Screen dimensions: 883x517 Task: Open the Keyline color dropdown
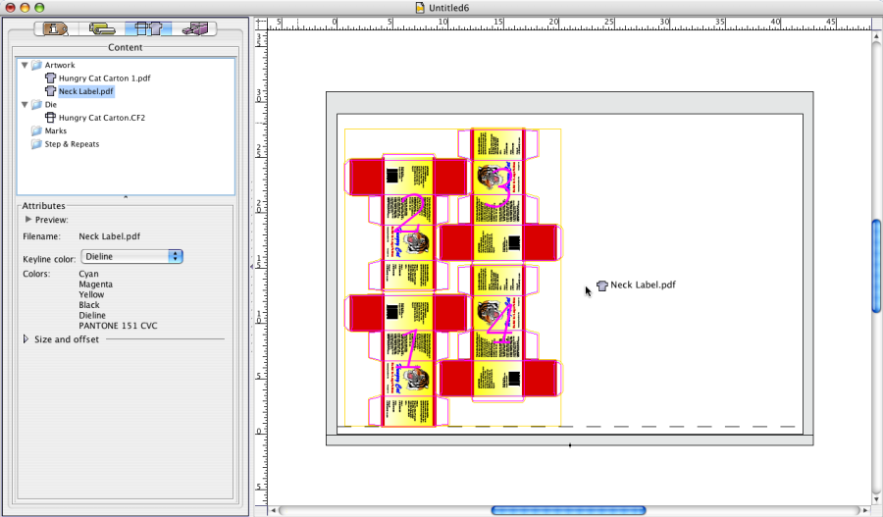tap(131, 257)
